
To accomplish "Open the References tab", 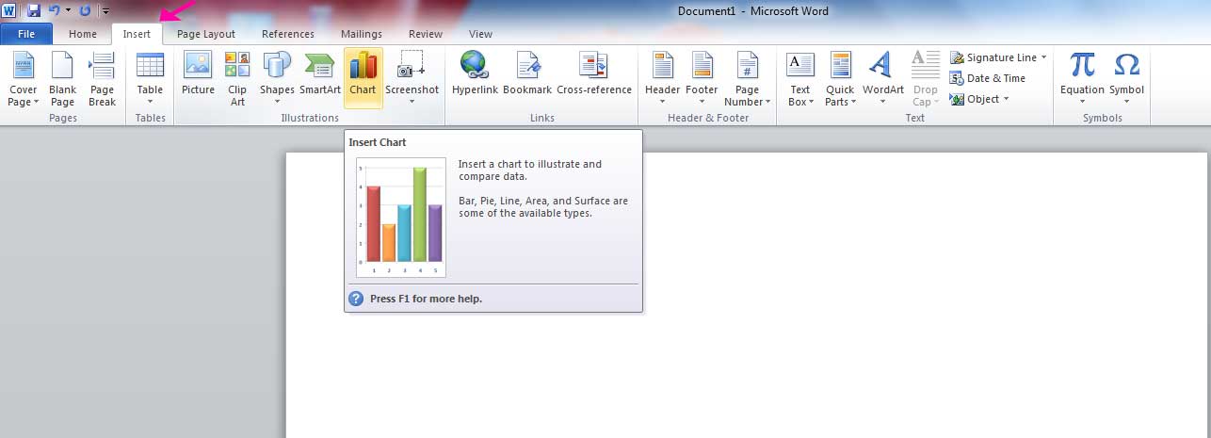I will pyautogui.click(x=288, y=34).
